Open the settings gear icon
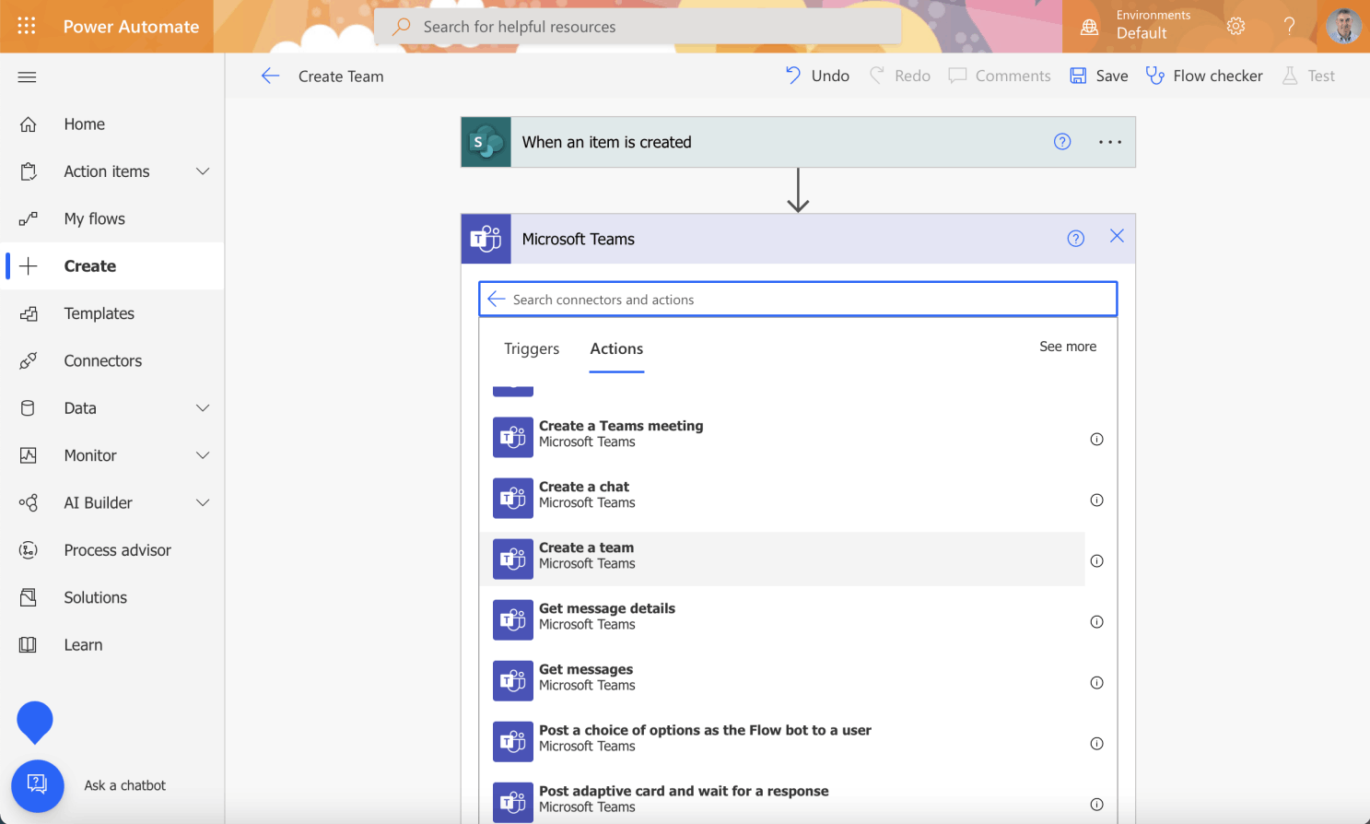The image size is (1370, 824). [x=1235, y=26]
